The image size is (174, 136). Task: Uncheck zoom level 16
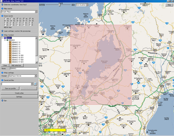point(24,19)
